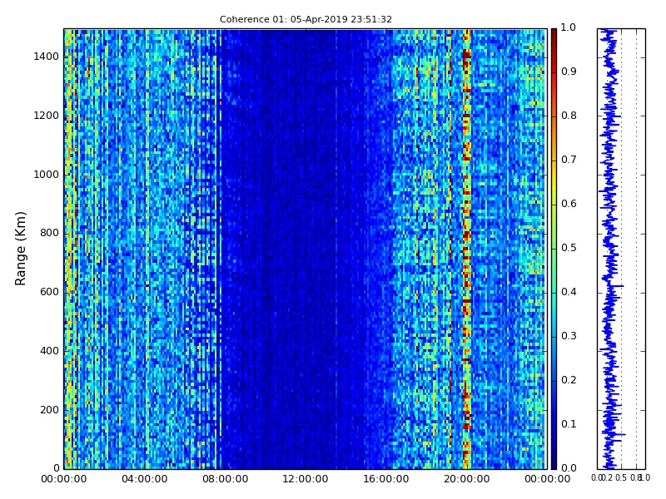Image resolution: width=666 pixels, height=499 pixels.
Task: Click the blue profile line in the side plot
Action: coord(610,248)
